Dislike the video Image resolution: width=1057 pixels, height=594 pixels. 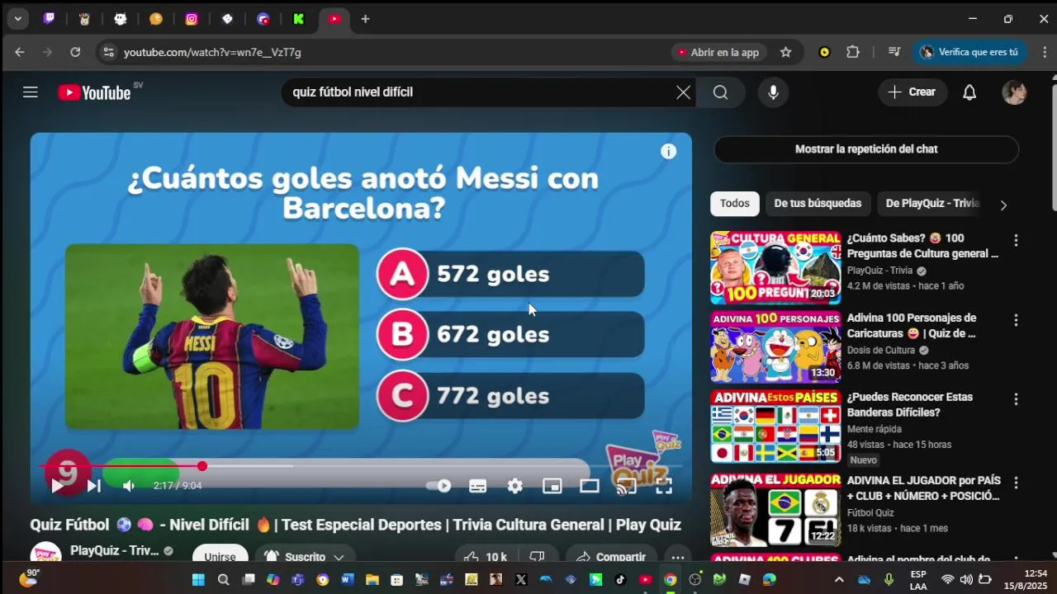[x=537, y=557]
